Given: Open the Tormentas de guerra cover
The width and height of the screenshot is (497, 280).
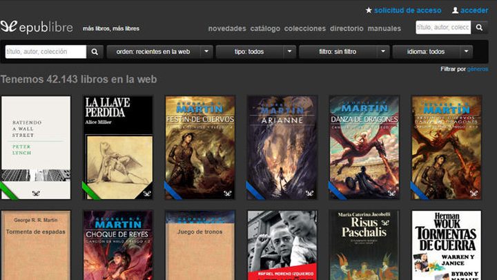Looking at the screenshot, I should tap(447, 245).
